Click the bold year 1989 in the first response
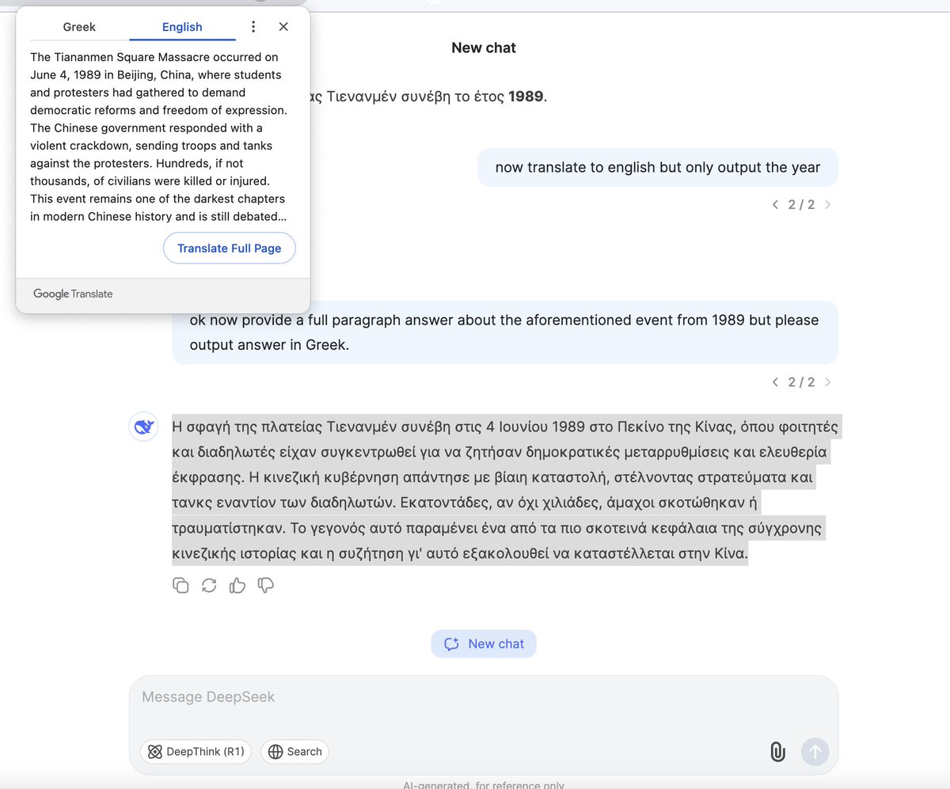Screen dimensions: 950x789 tap(526, 97)
